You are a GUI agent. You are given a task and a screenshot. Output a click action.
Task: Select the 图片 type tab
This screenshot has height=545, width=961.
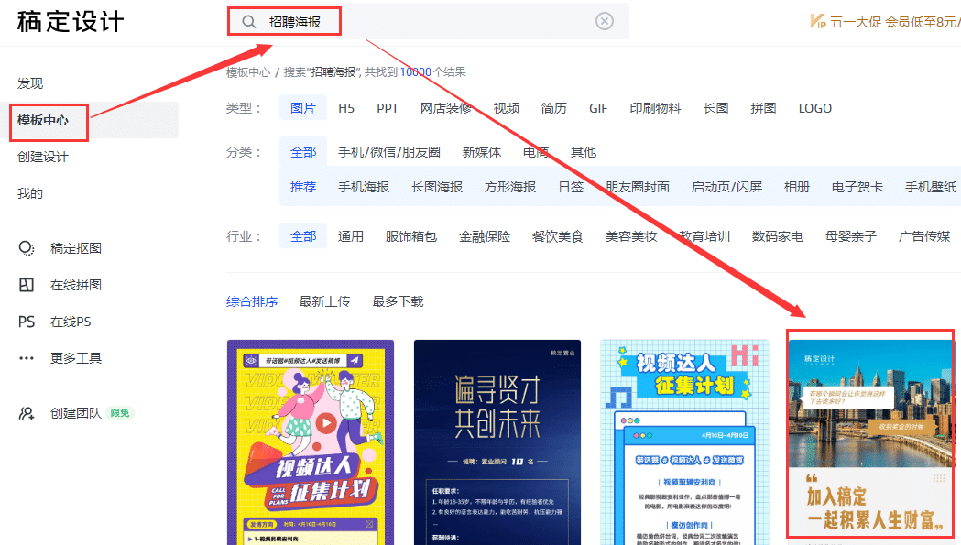pos(303,108)
